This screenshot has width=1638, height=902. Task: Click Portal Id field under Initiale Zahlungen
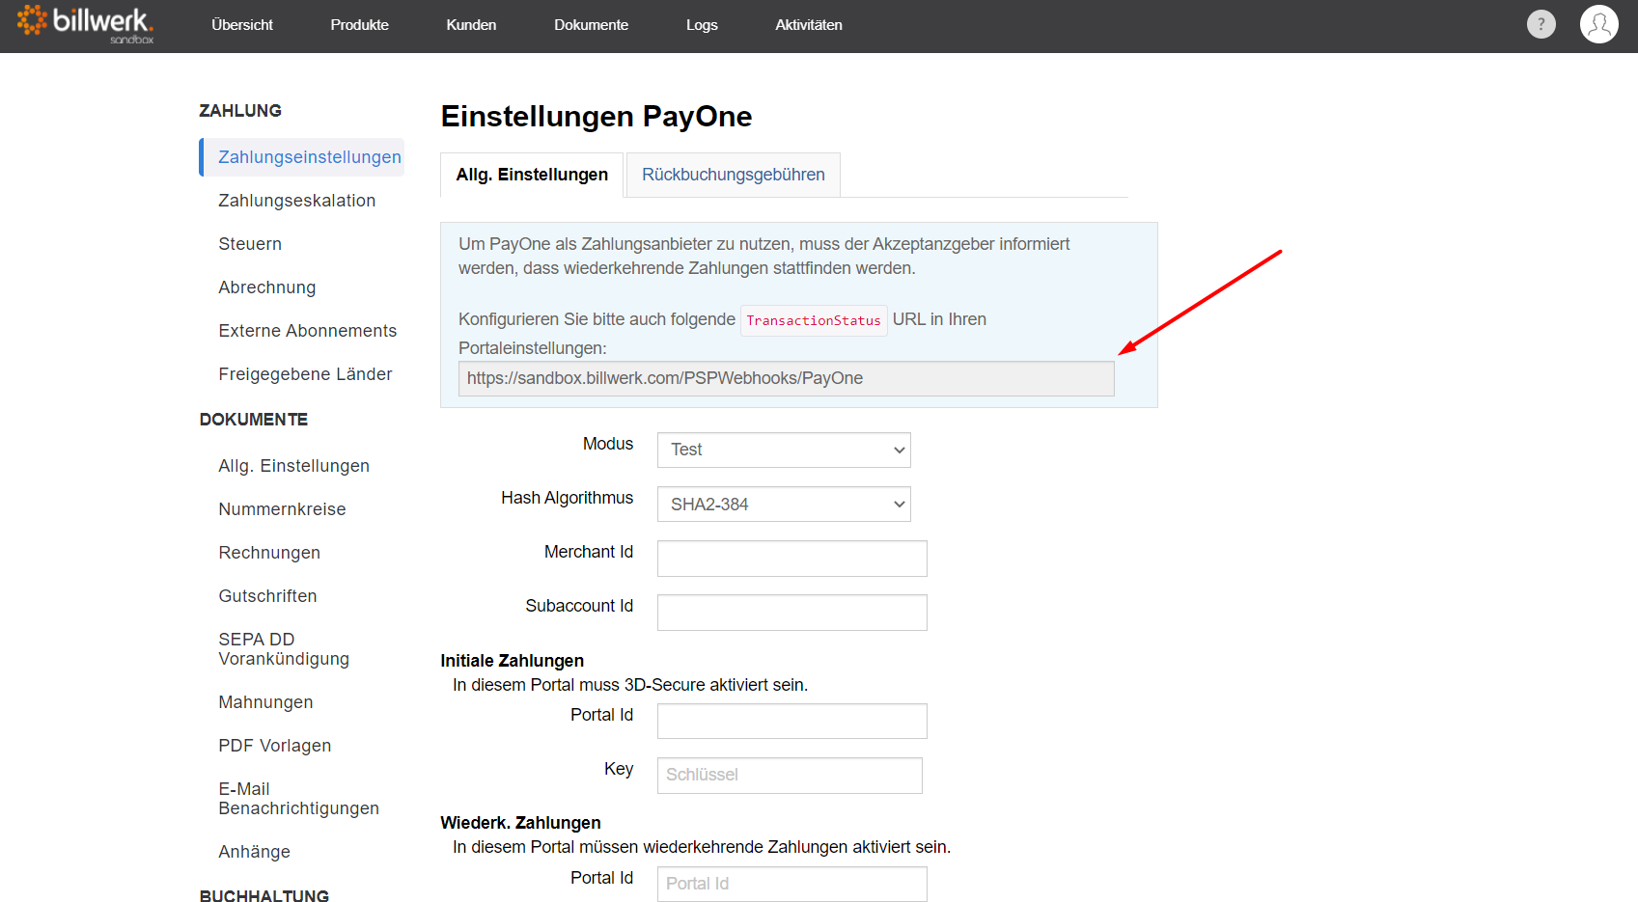791,721
